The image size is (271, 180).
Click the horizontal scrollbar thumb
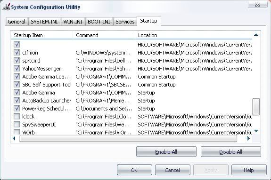128,139
